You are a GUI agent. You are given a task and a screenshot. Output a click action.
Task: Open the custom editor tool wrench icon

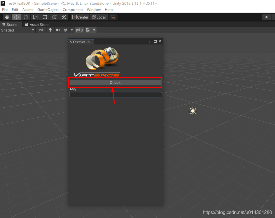[64, 17]
